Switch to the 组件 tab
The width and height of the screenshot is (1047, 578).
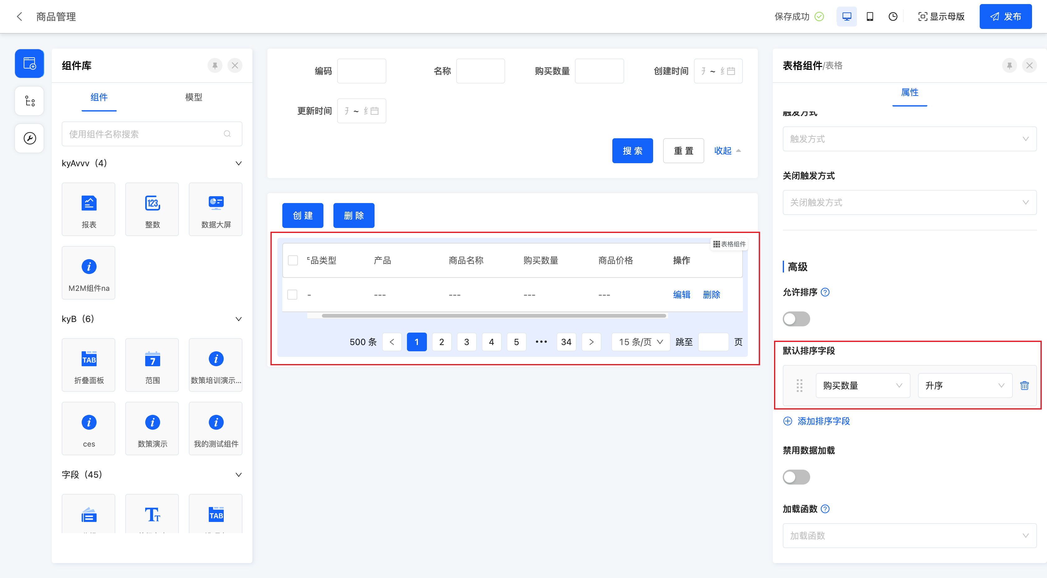click(x=99, y=97)
